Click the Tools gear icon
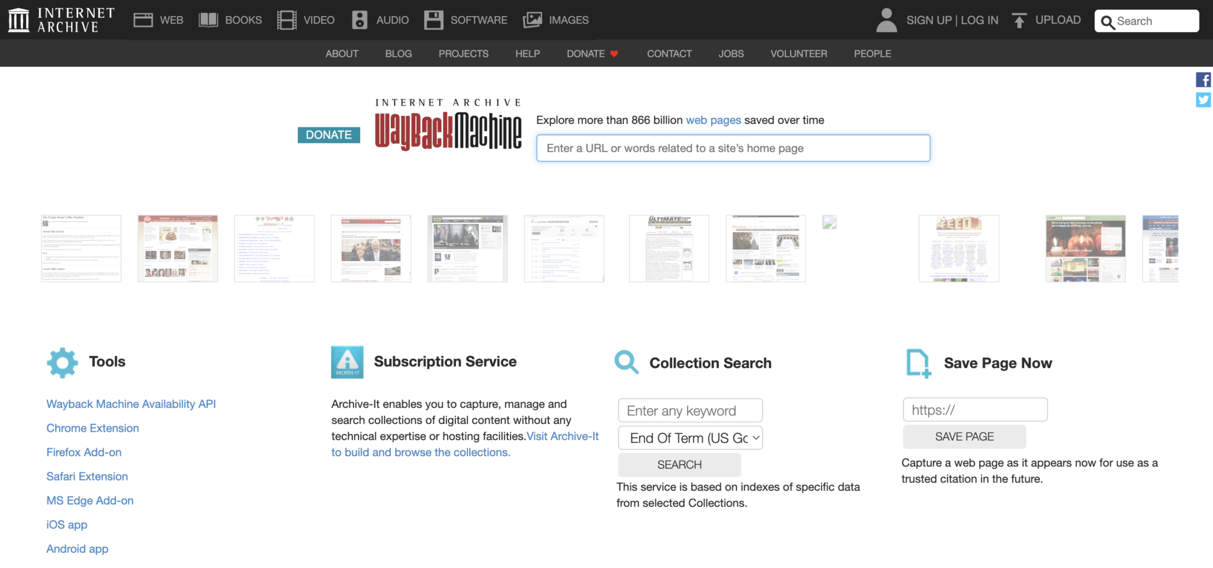Screen dimensions: 1213x568 click(62, 362)
